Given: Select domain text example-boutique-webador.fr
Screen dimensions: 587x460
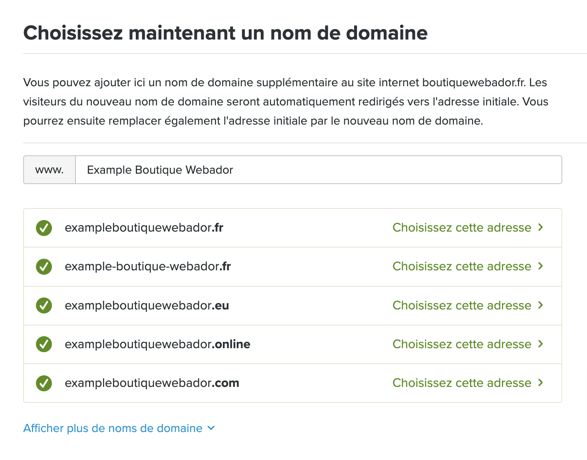Looking at the screenshot, I should click(x=148, y=266).
